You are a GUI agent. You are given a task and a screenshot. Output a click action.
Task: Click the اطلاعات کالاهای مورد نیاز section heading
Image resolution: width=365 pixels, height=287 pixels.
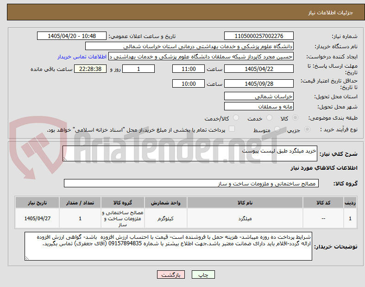(x=324, y=168)
